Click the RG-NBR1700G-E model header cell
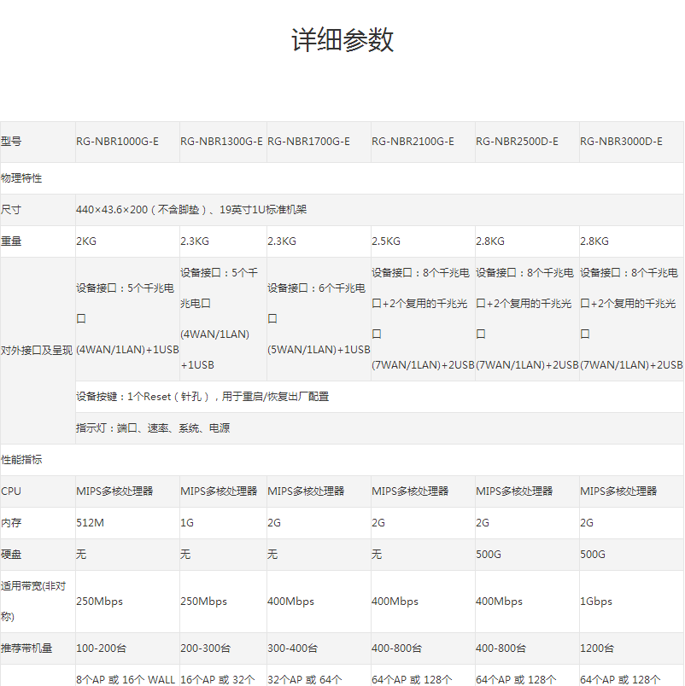This screenshot has width=685, height=686. (x=308, y=142)
